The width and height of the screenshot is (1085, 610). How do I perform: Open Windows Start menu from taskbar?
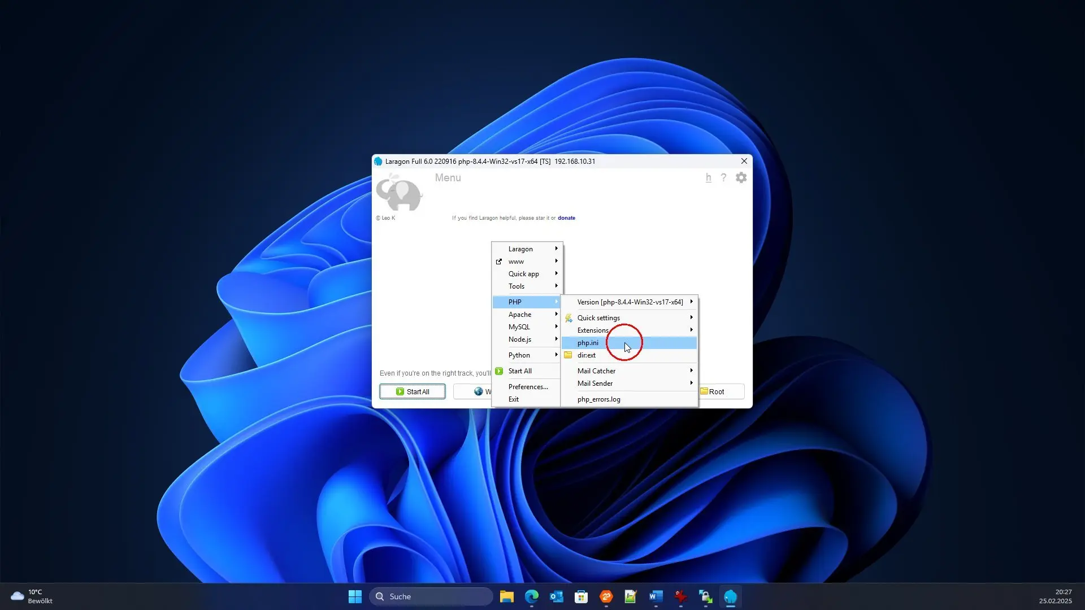pyautogui.click(x=355, y=596)
